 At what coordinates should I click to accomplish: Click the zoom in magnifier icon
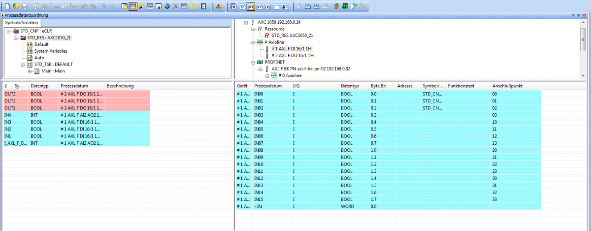coord(104,6)
